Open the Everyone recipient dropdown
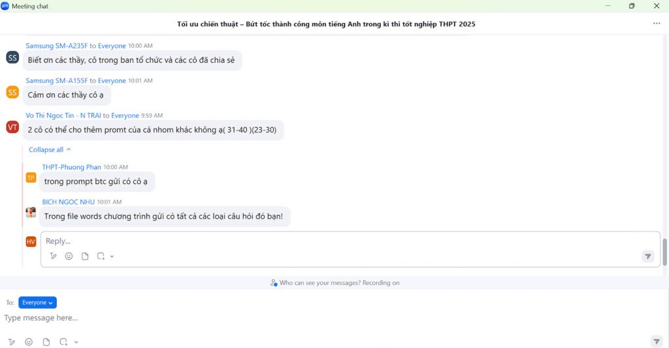The image size is (669, 348). (x=37, y=302)
